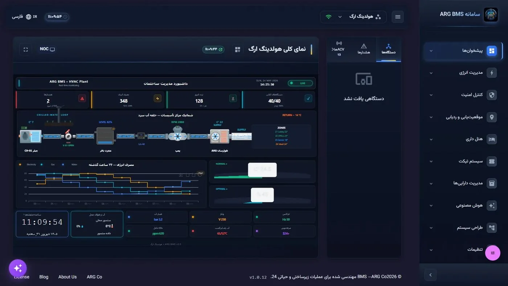Change language using the فارسی selector
This screenshot has width=508, height=286.
pos(24,17)
